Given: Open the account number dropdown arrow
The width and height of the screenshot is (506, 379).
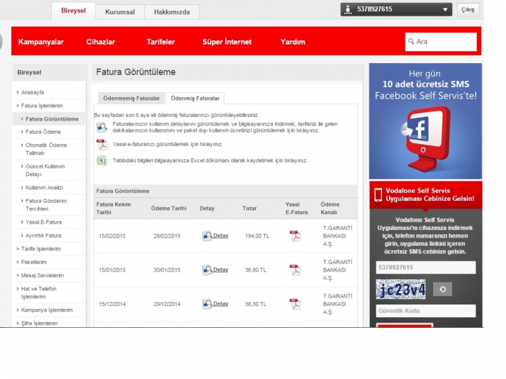Looking at the screenshot, I should point(445,9).
